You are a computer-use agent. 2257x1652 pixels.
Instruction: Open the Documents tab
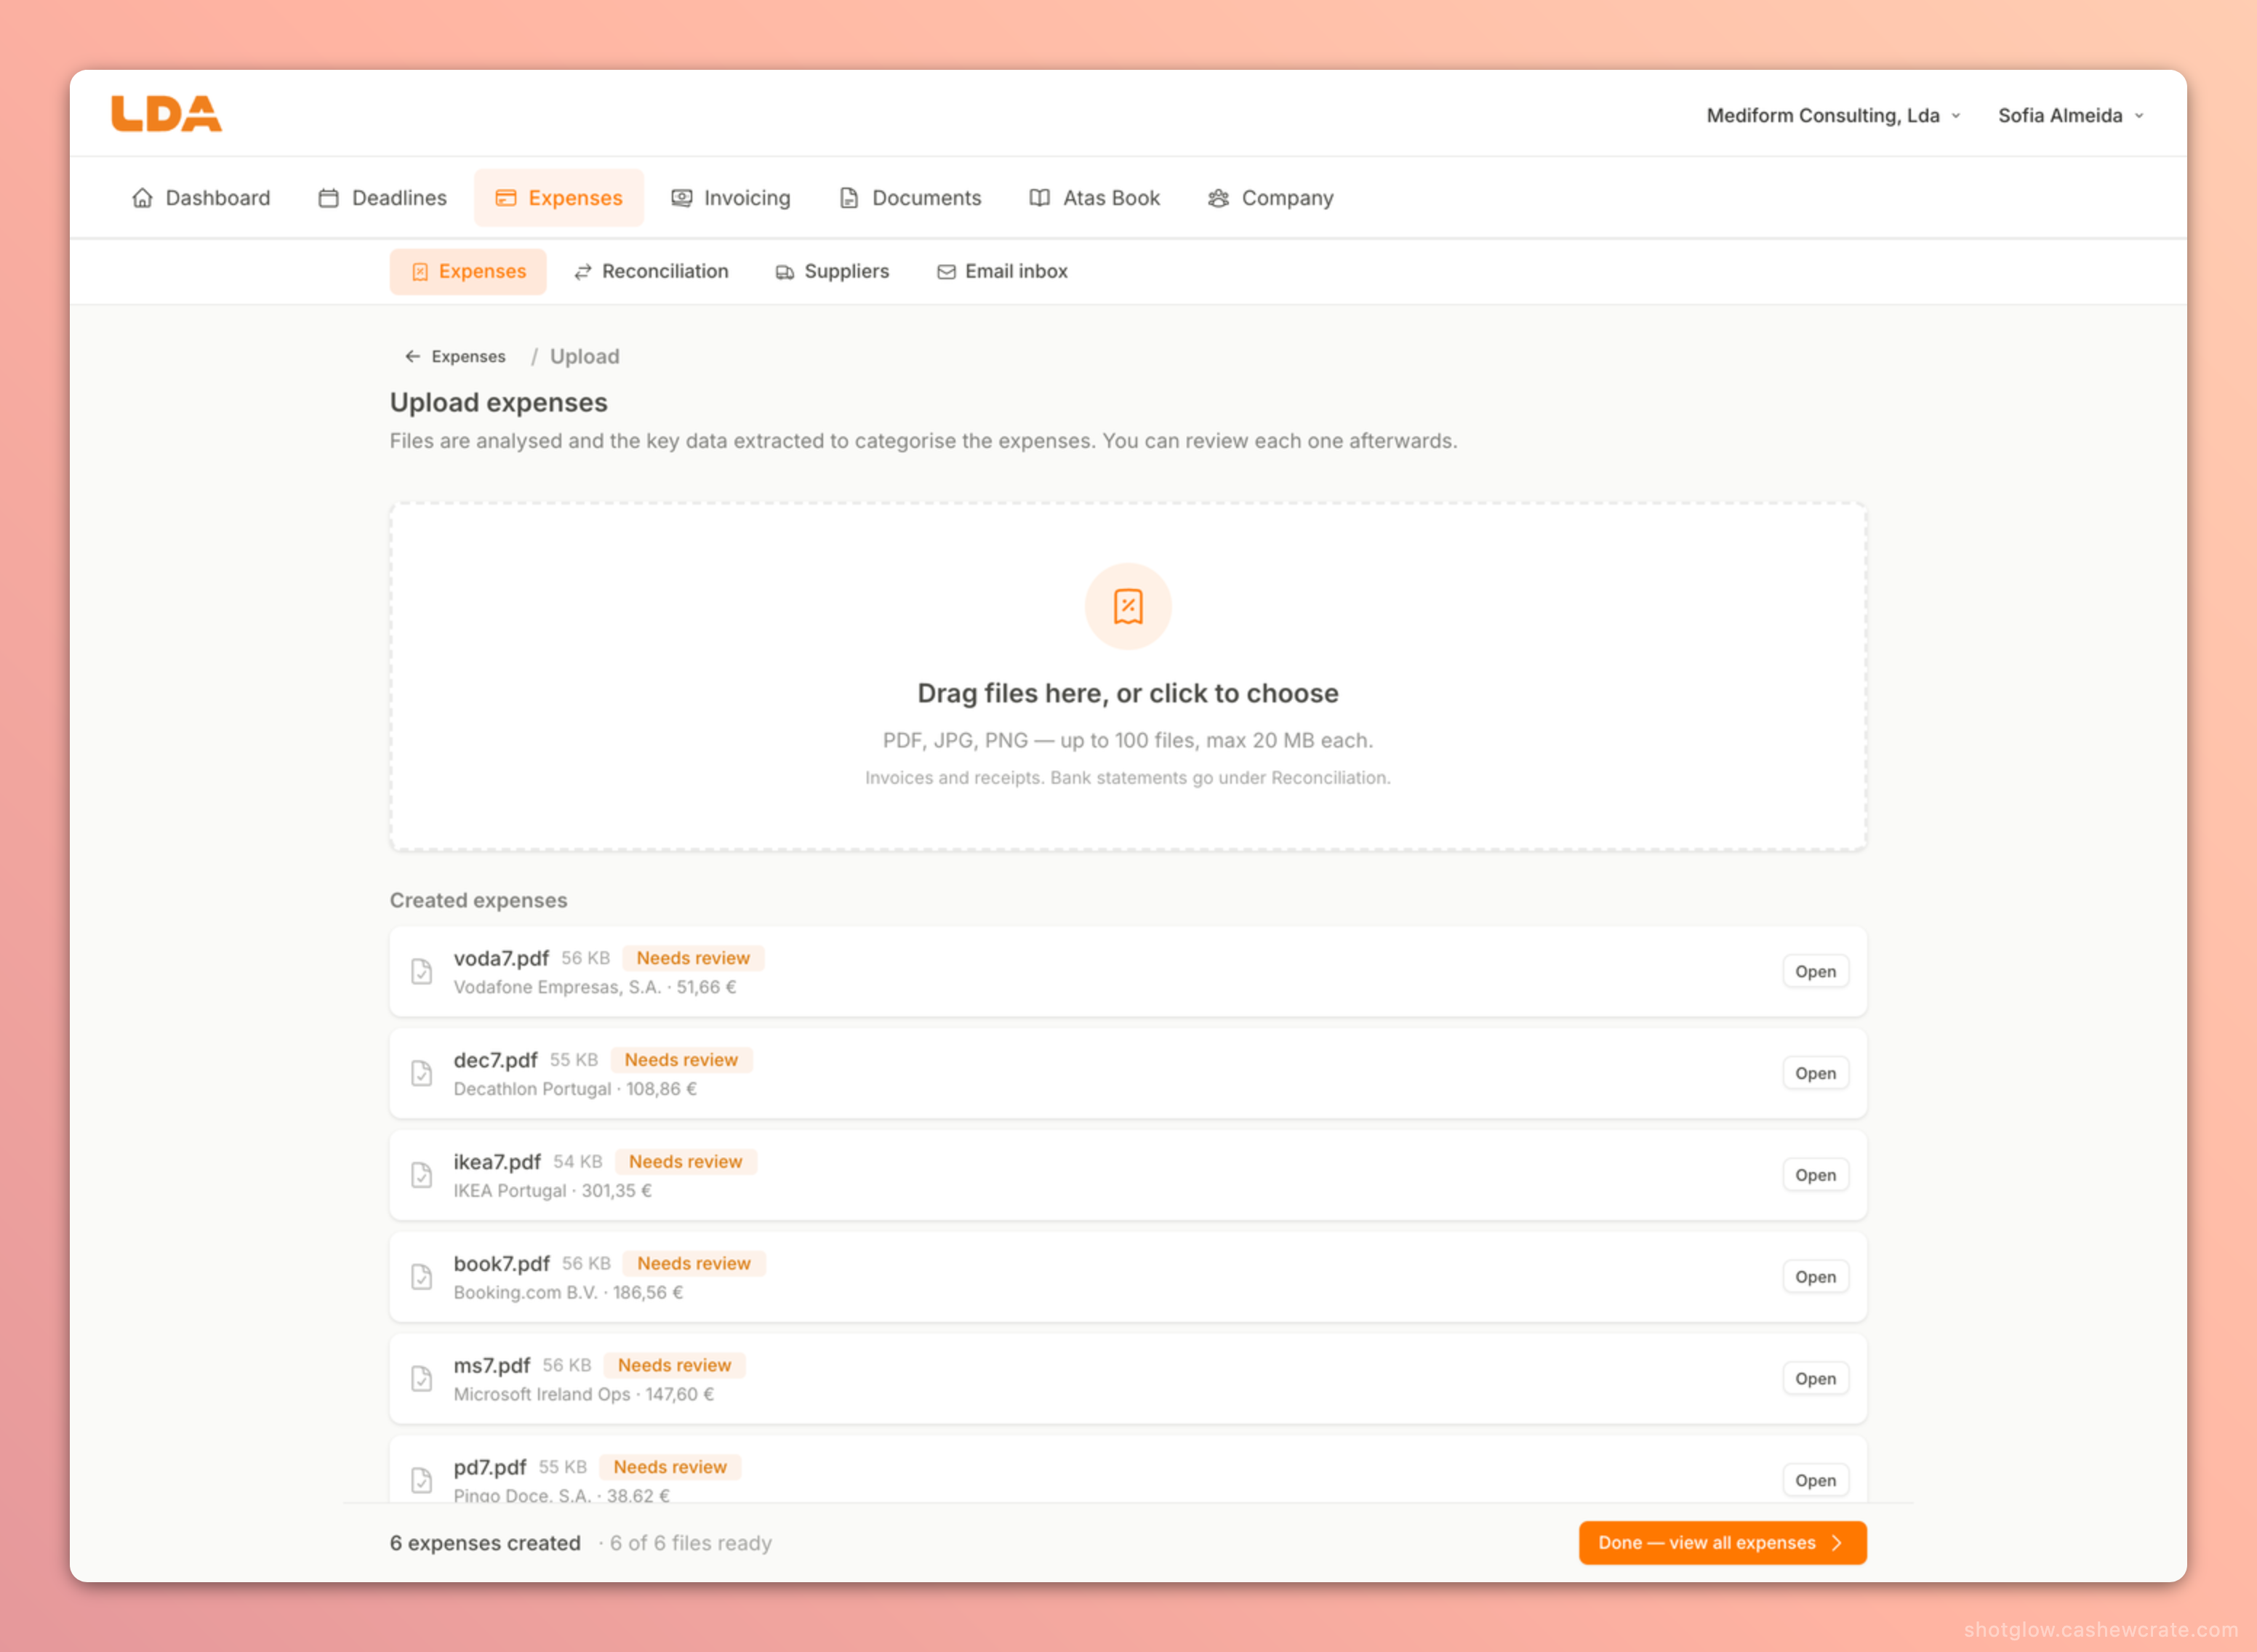click(911, 198)
